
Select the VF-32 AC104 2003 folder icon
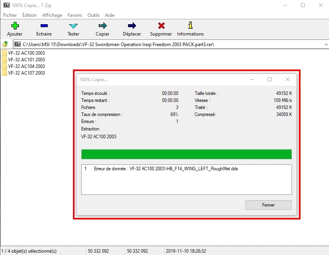coord(4,66)
